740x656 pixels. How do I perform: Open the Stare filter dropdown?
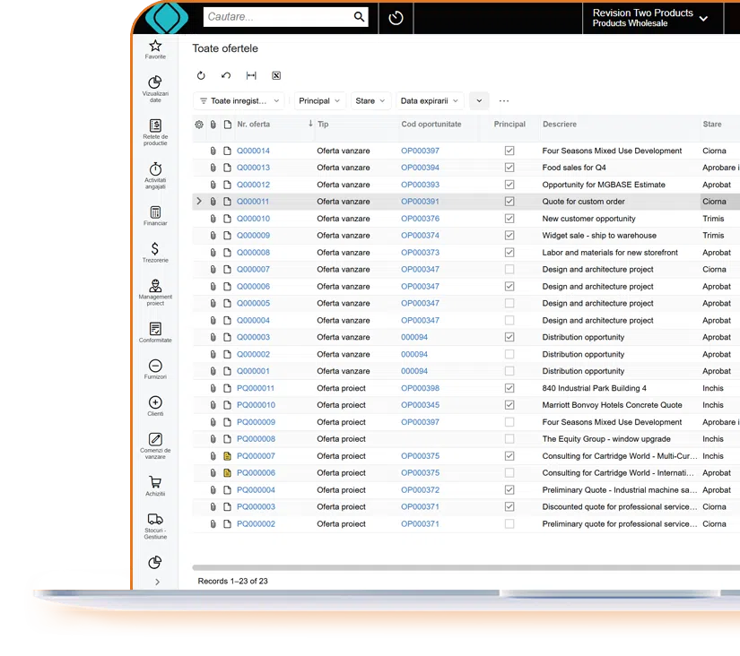pyautogui.click(x=370, y=100)
